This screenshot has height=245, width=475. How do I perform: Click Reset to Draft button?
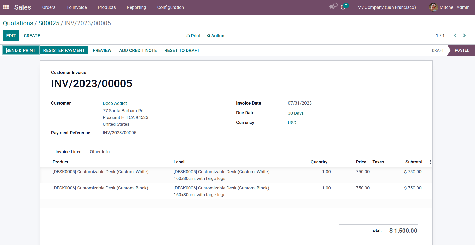(x=182, y=50)
